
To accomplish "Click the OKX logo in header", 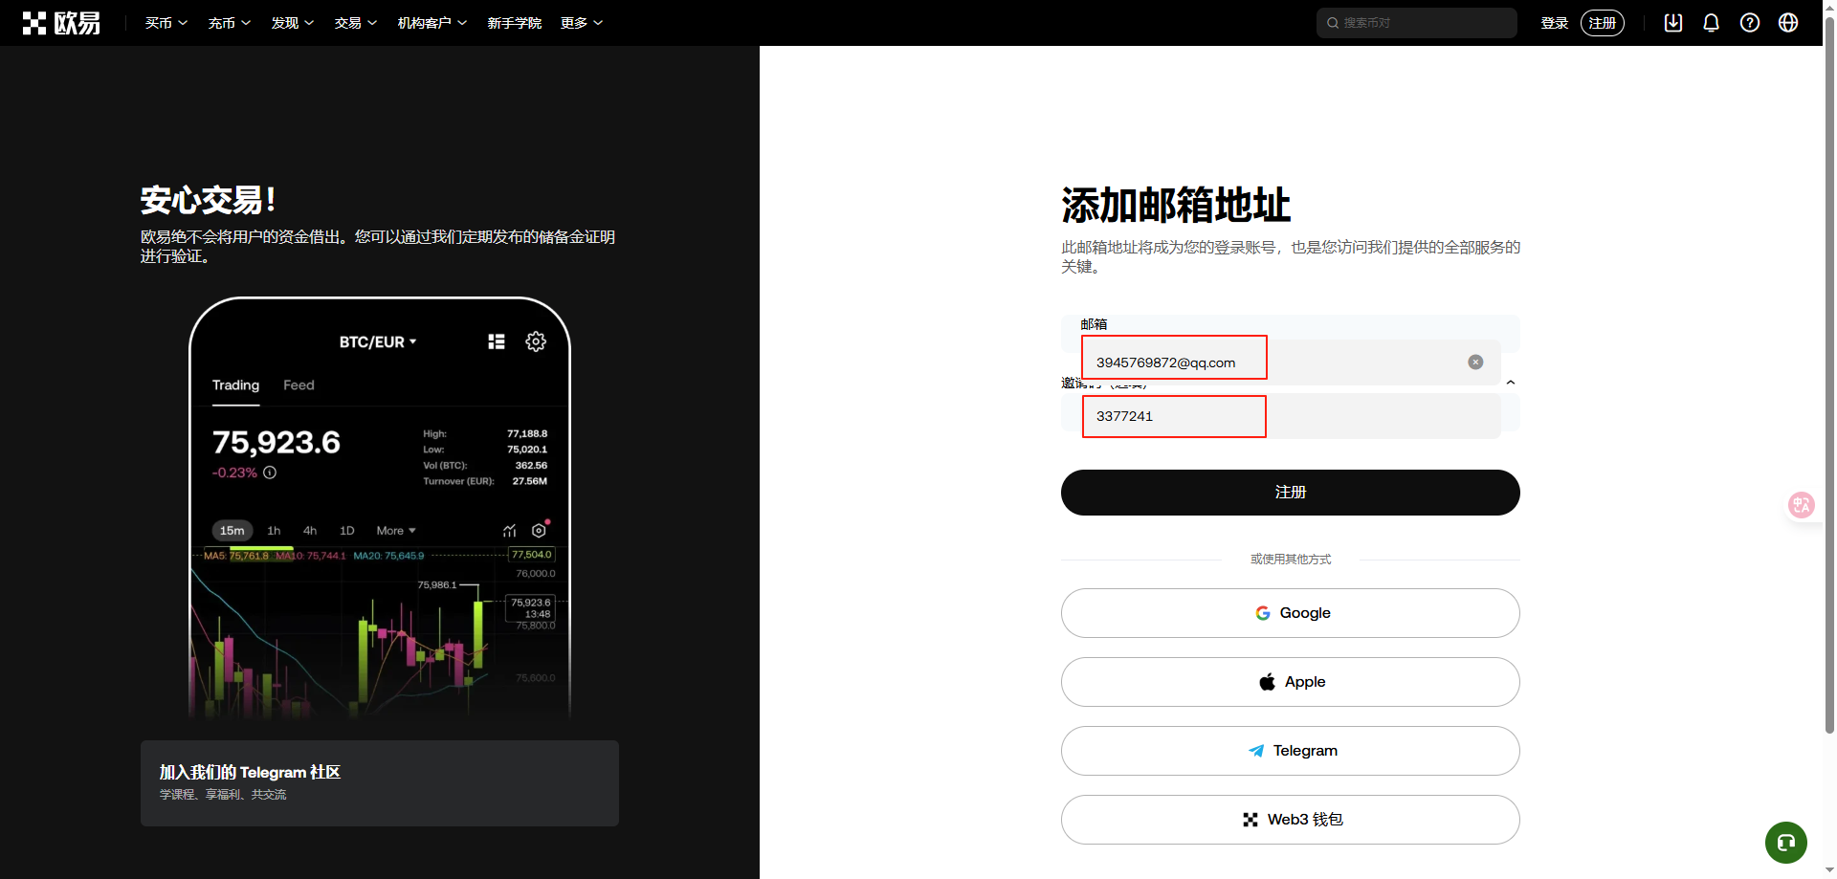I will [61, 23].
